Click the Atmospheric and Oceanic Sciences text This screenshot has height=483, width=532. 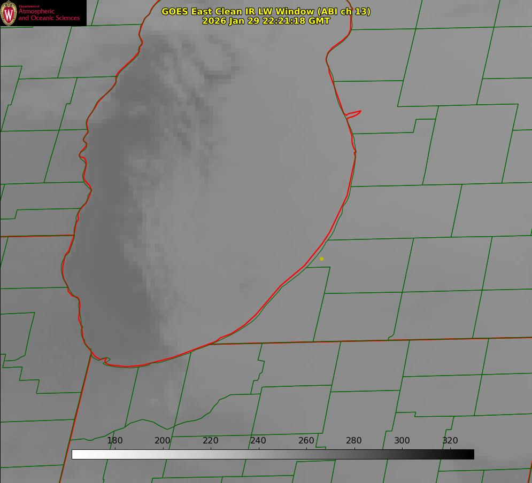click(x=49, y=14)
